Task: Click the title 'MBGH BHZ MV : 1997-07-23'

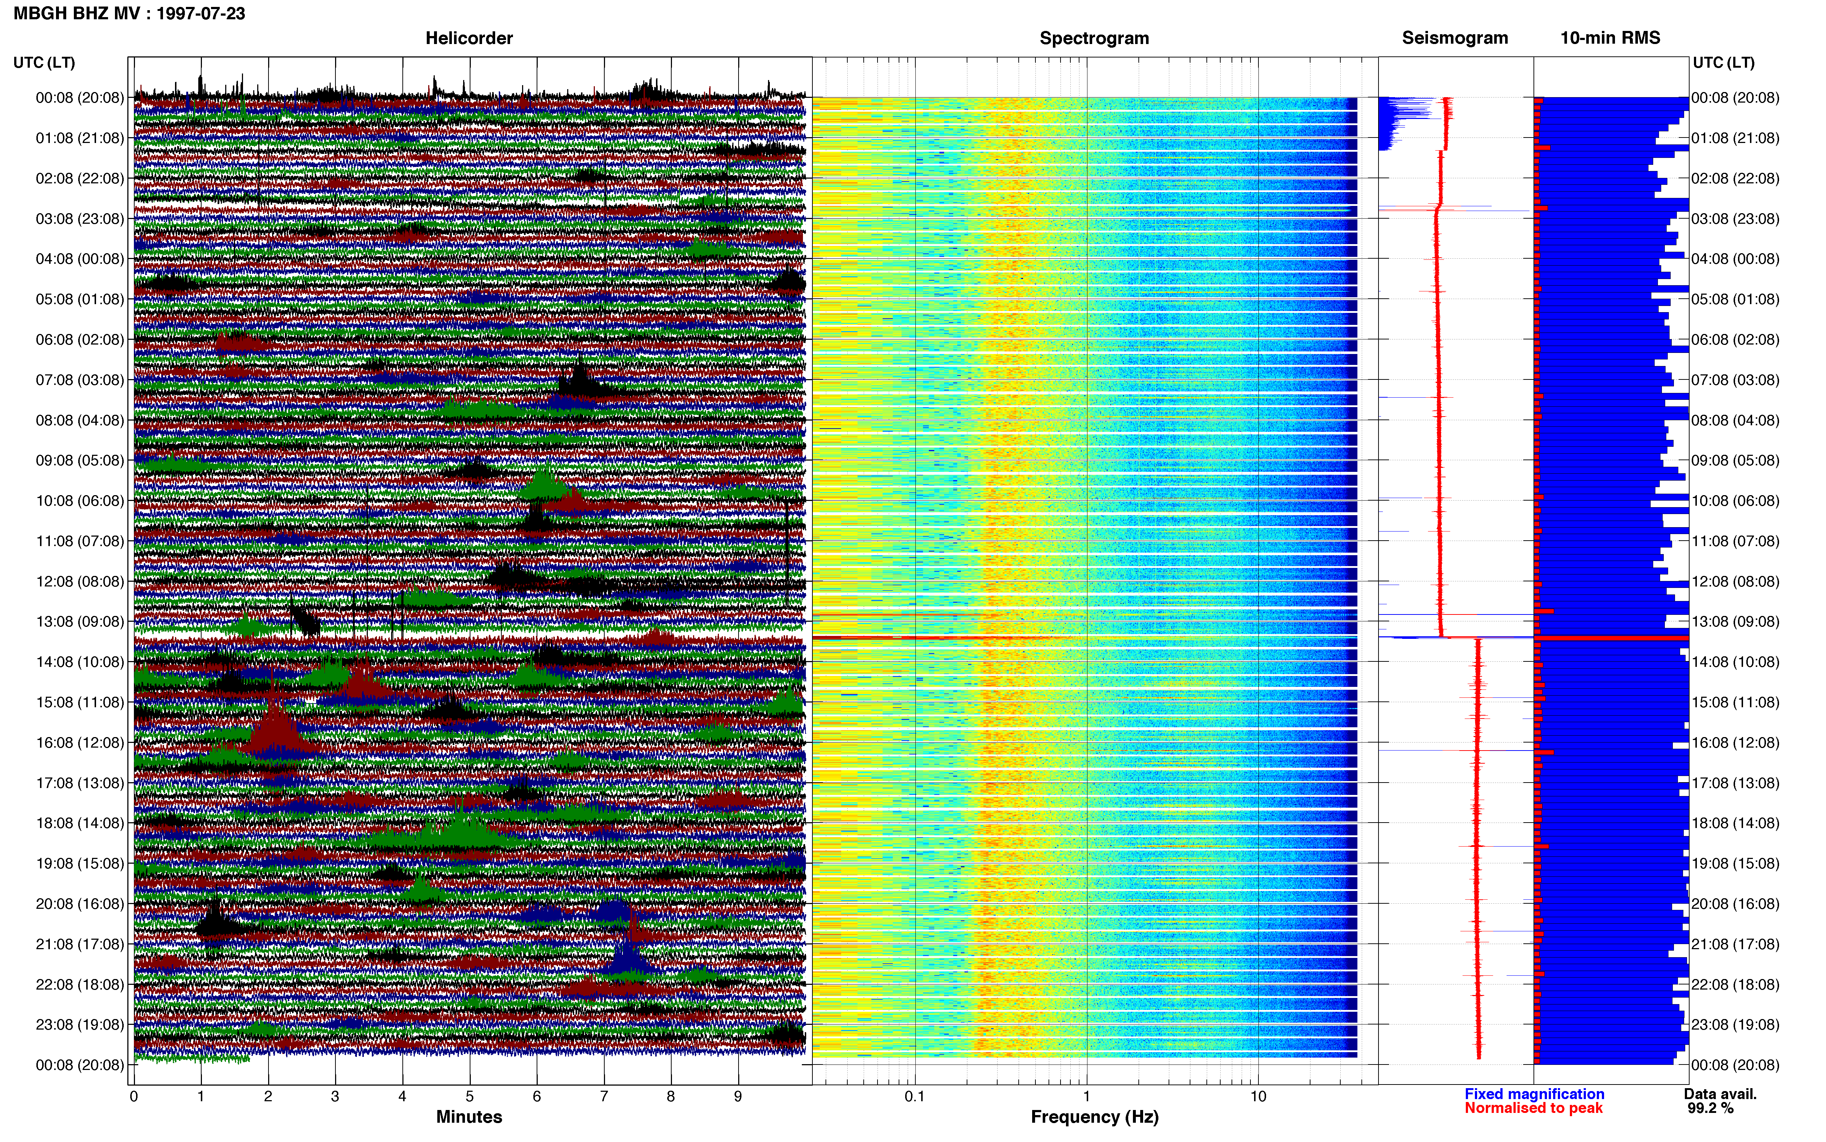Action: coord(129,13)
